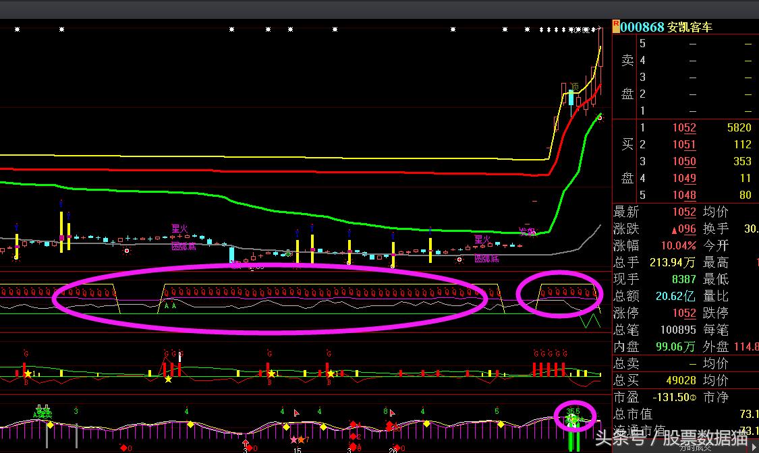Click the 换手 label
Image resolution: width=759 pixels, height=453 pixels.
(x=715, y=229)
